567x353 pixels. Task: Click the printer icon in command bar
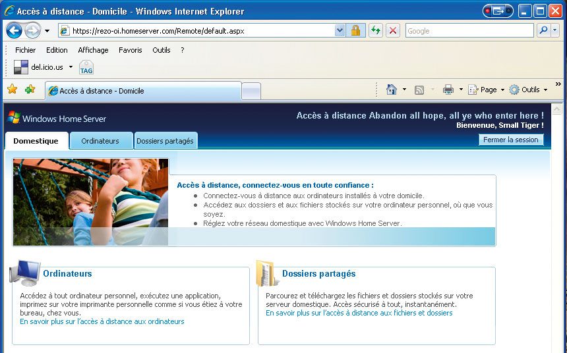tap(448, 90)
